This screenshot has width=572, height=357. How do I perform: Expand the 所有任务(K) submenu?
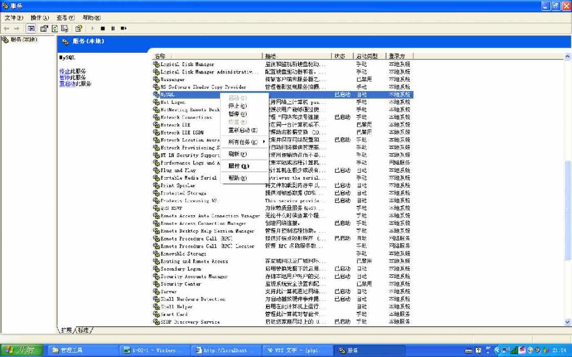pyautogui.click(x=244, y=142)
